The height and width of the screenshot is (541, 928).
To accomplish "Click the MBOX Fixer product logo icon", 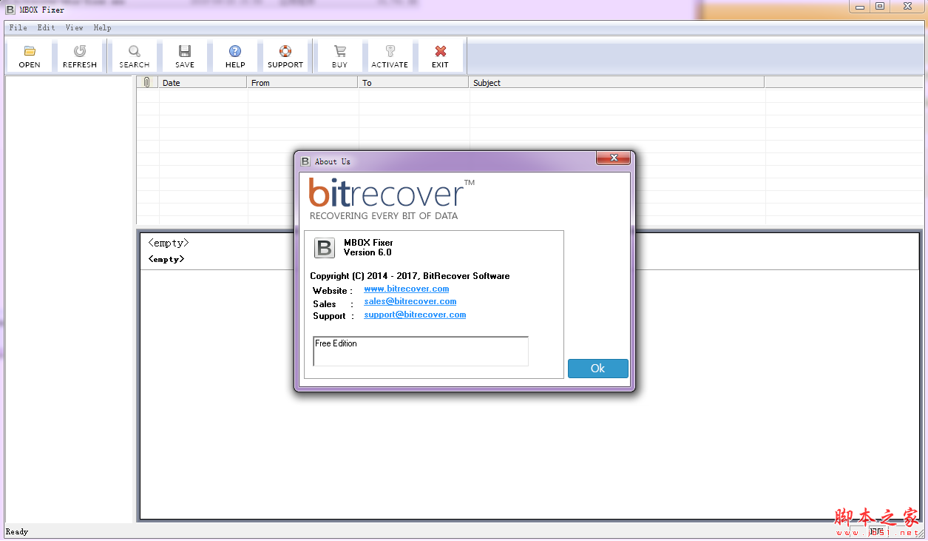I will 325,248.
